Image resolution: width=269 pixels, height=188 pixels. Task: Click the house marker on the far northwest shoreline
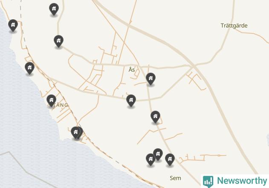coord(13,25)
